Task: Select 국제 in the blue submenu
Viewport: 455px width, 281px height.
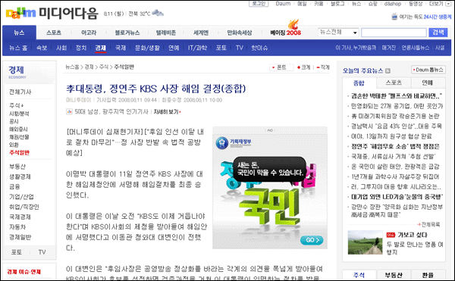Action: point(121,48)
